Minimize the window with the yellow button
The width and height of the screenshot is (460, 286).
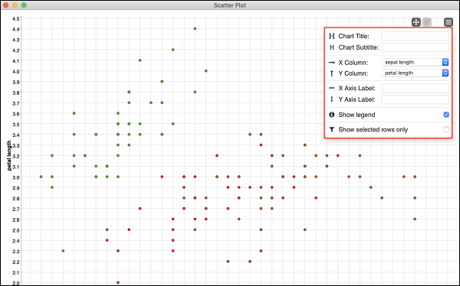(15, 5)
